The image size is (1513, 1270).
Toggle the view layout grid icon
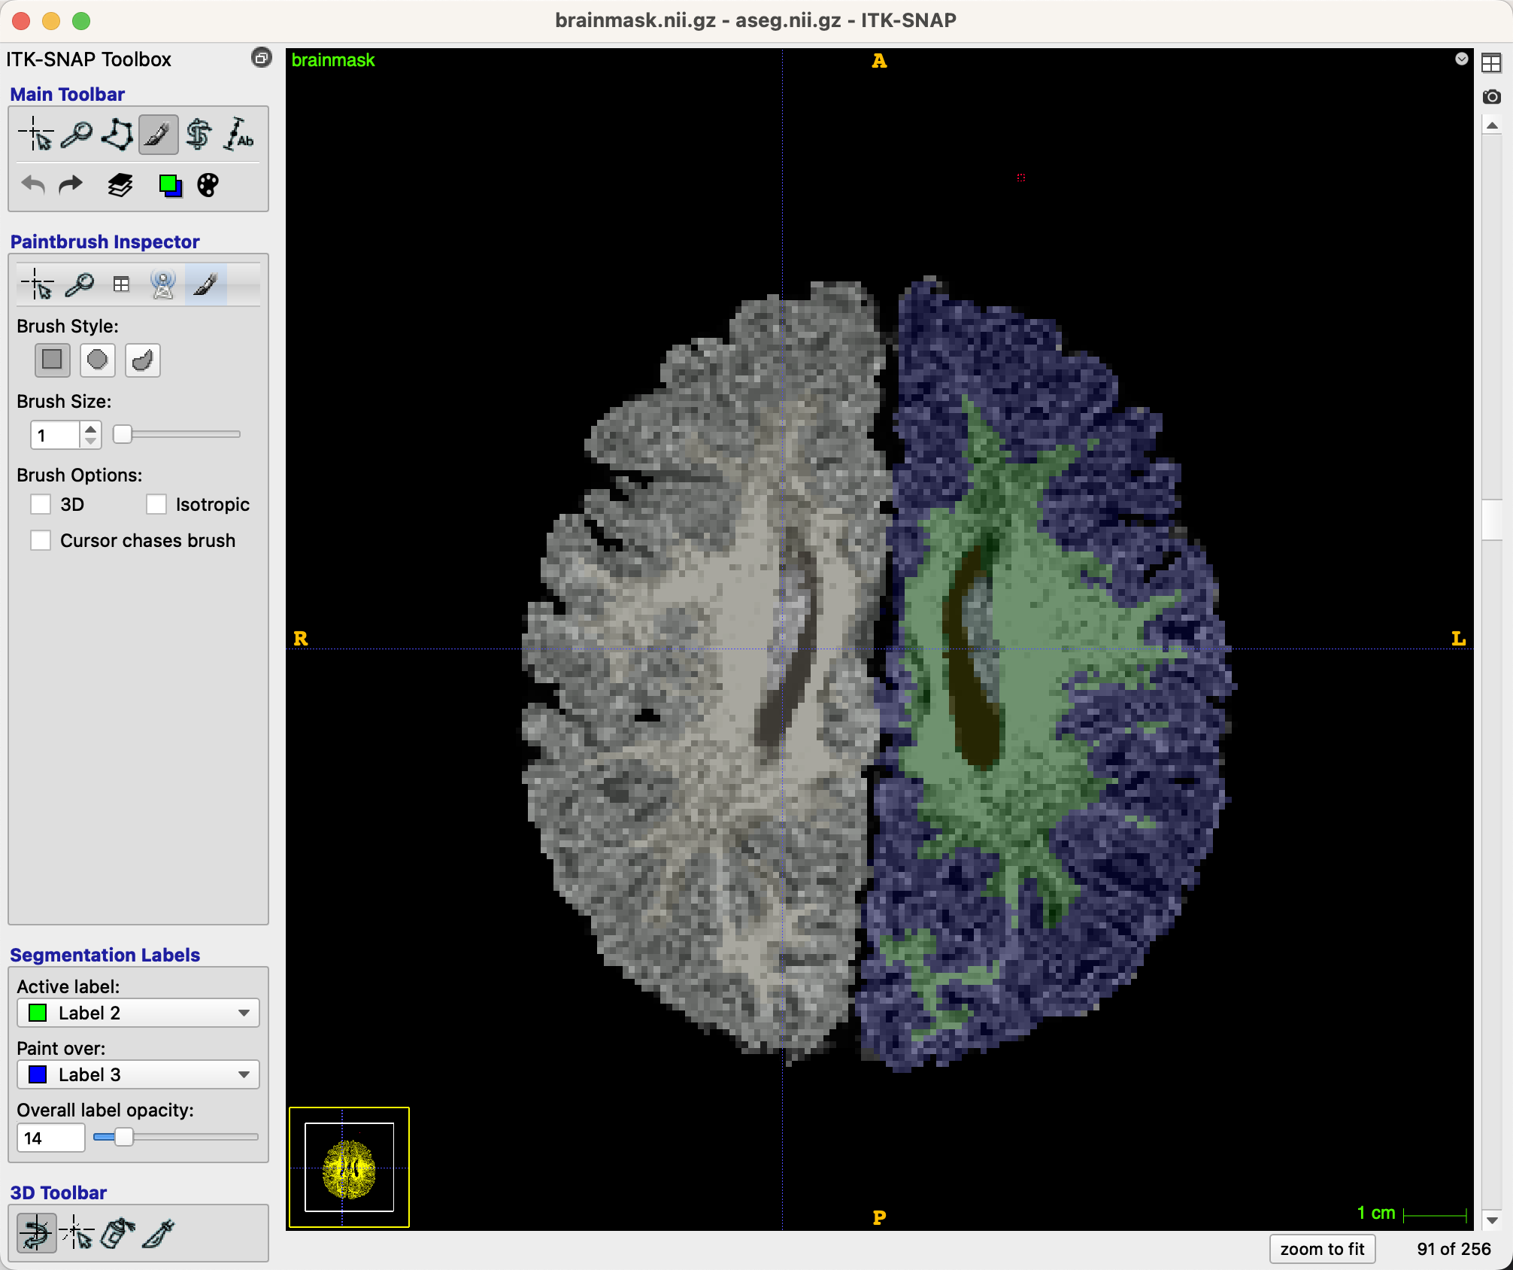[x=1491, y=62]
